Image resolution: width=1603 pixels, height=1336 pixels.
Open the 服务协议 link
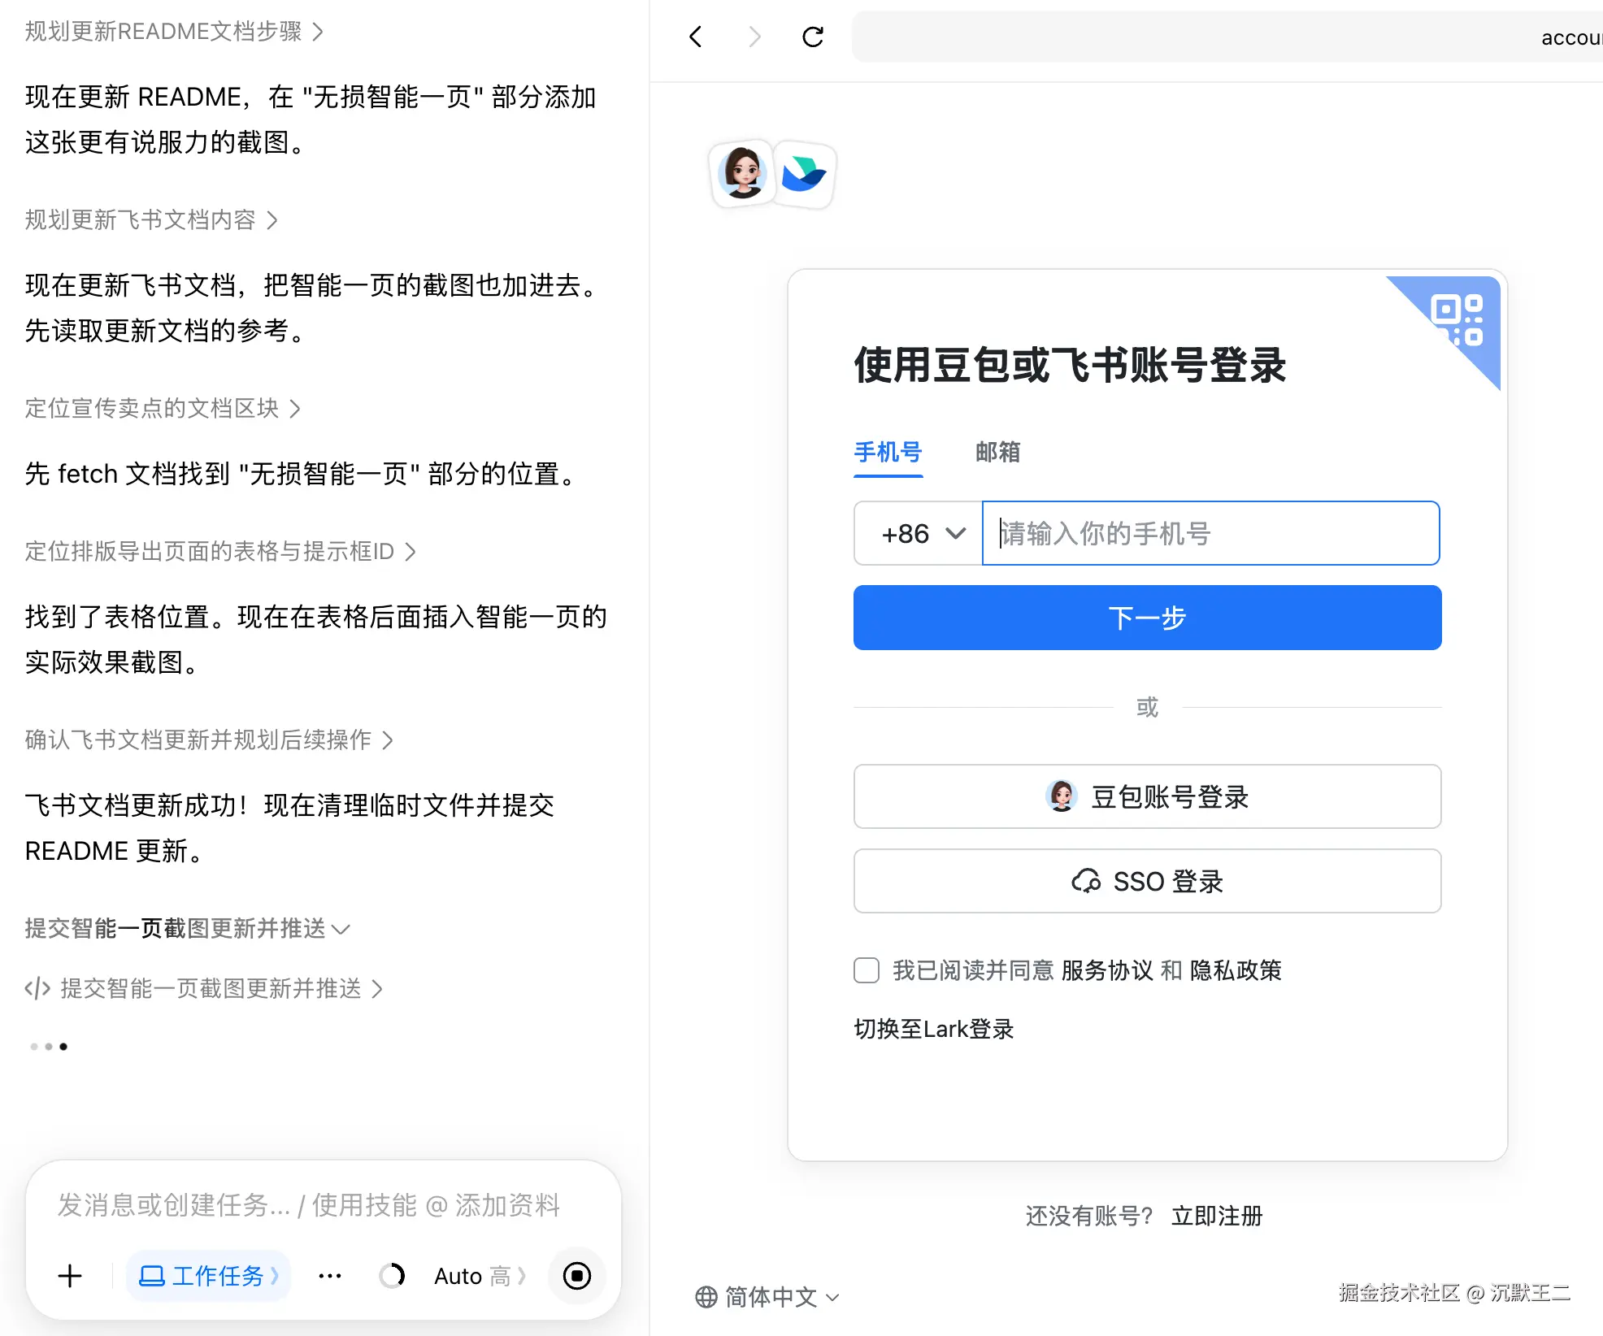pos(1106,970)
